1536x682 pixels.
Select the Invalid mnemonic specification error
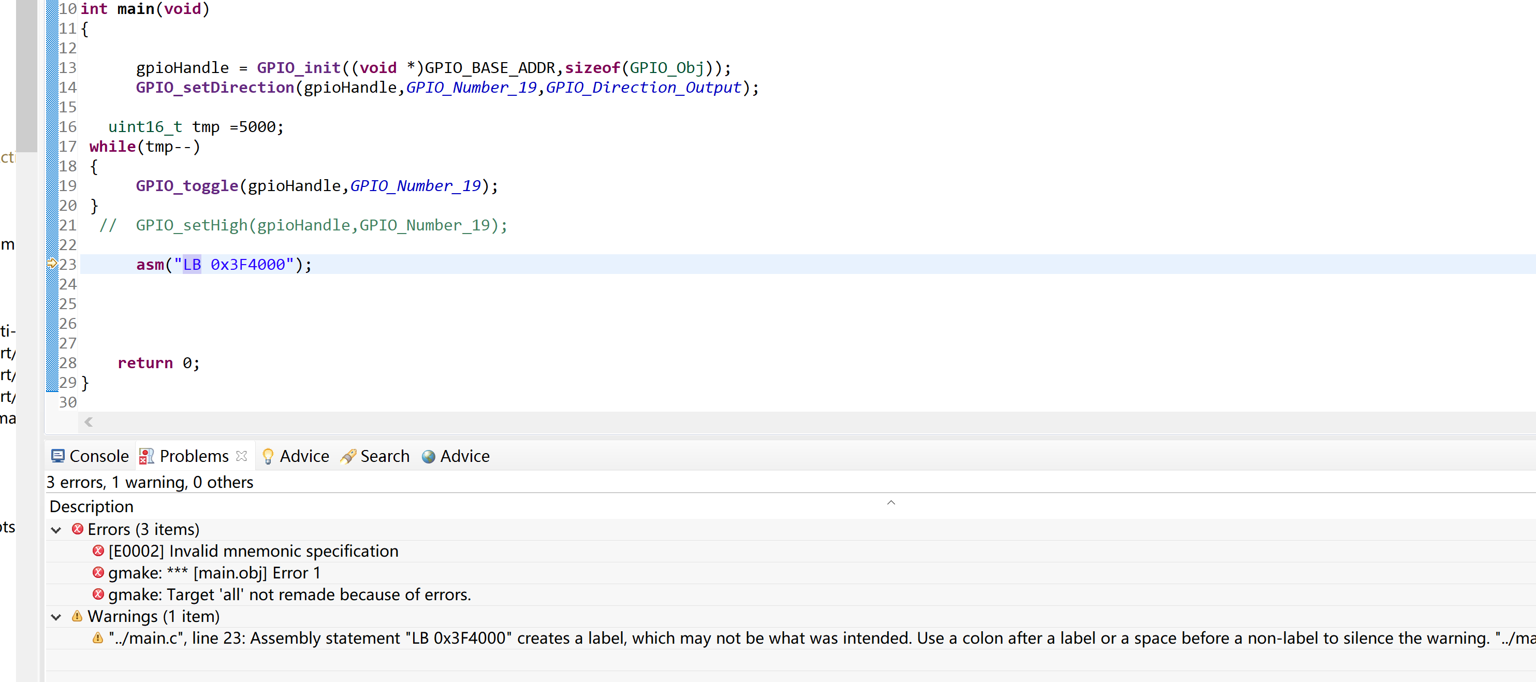point(254,552)
